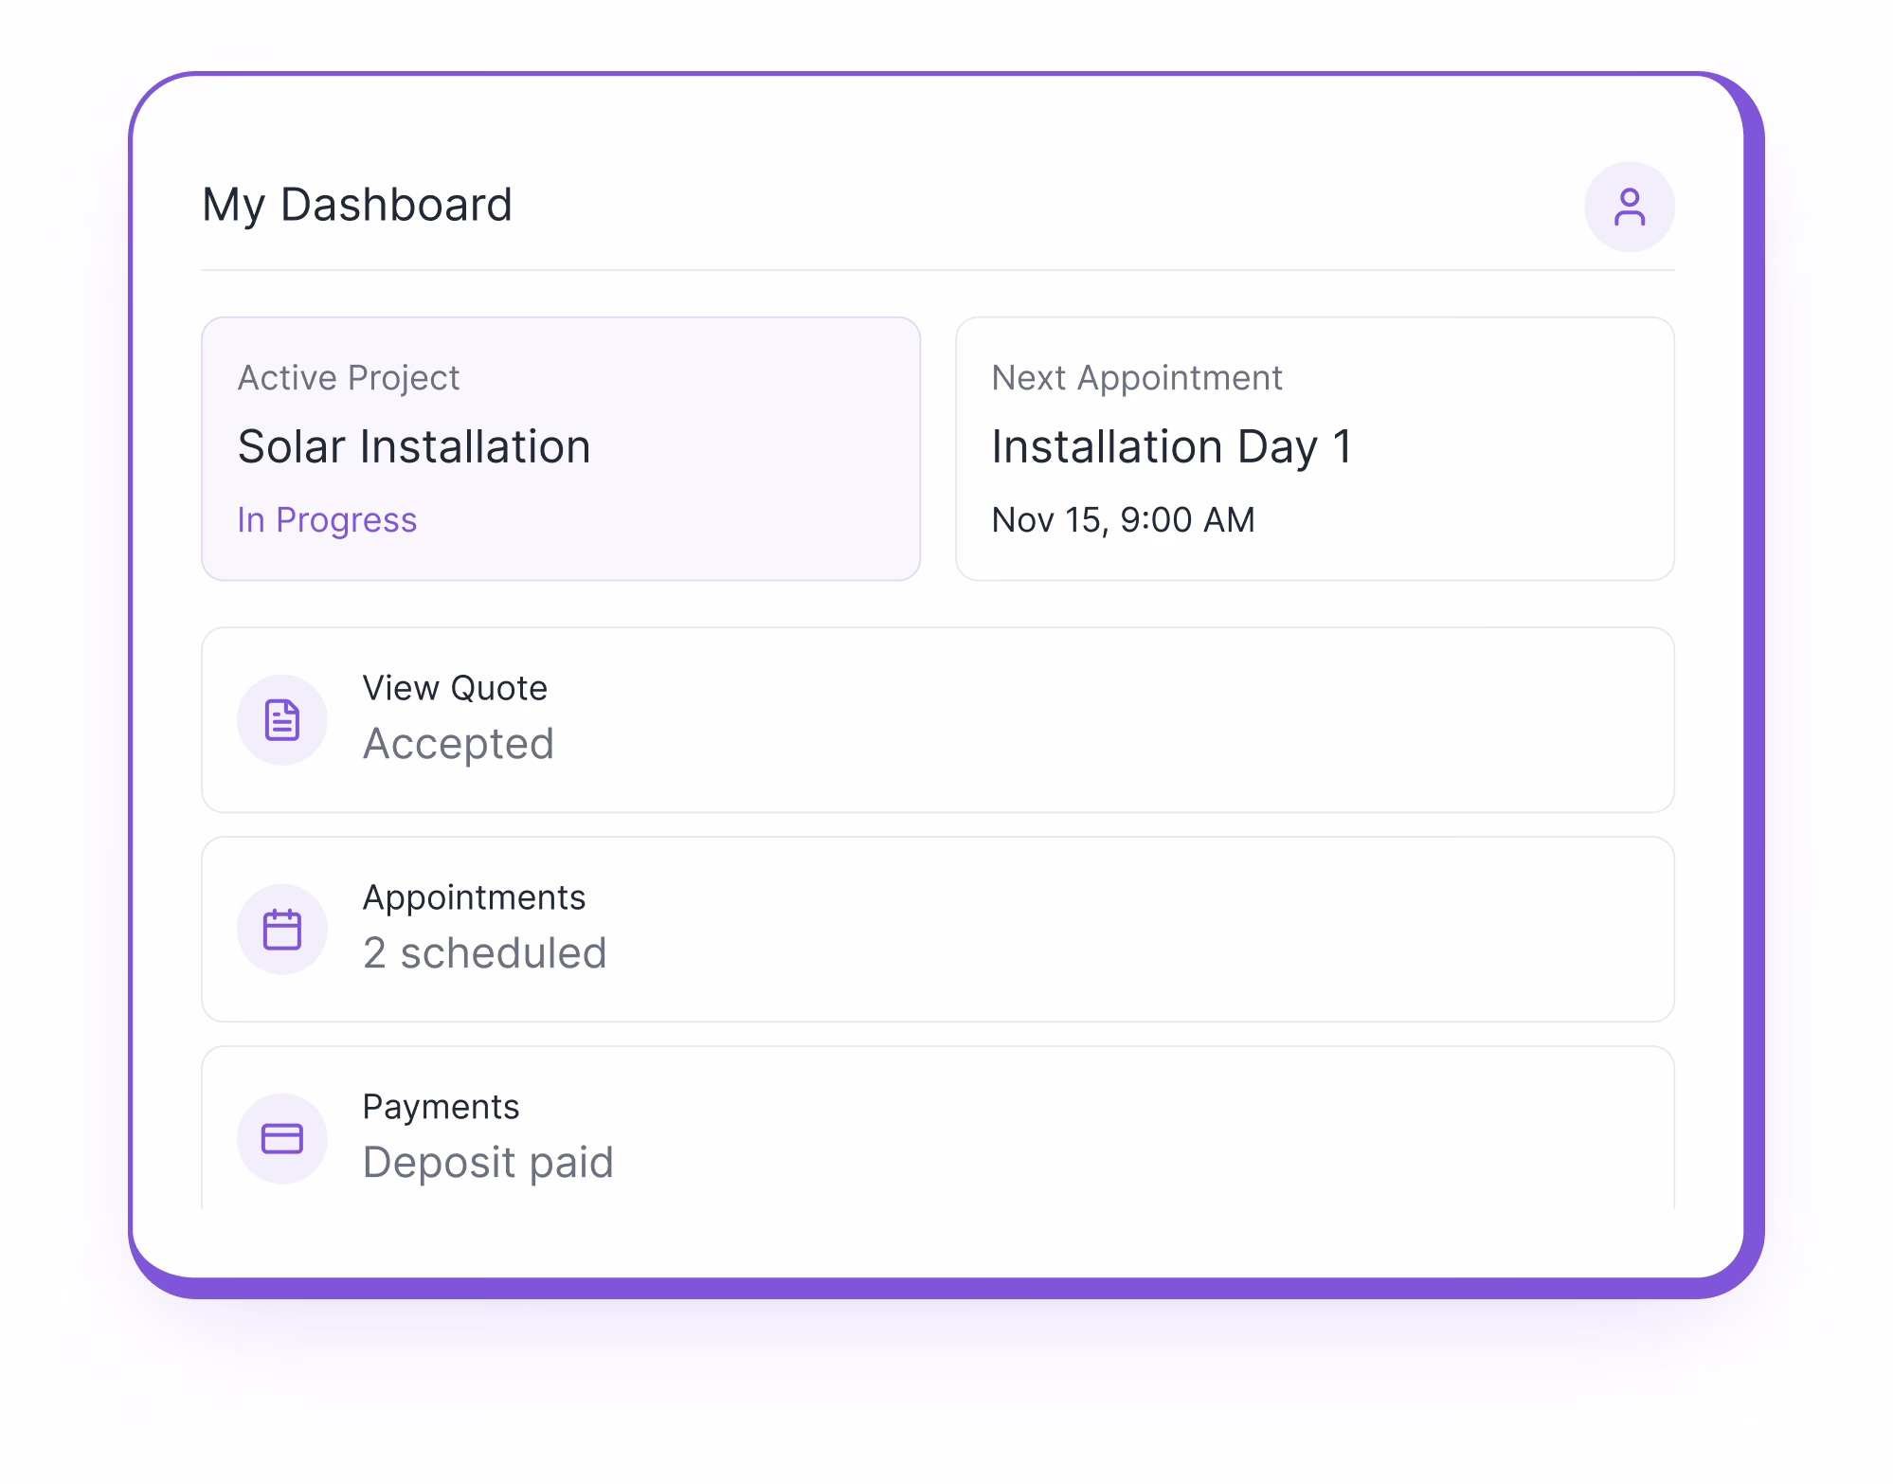Select the Next Appointment card
The width and height of the screenshot is (1893, 1484).
(1315, 445)
